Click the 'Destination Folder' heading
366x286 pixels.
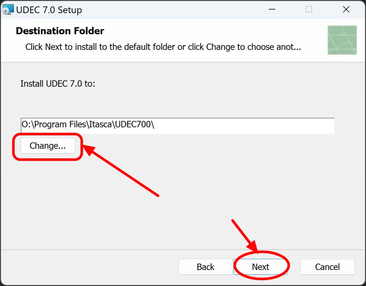click(60, 31)
